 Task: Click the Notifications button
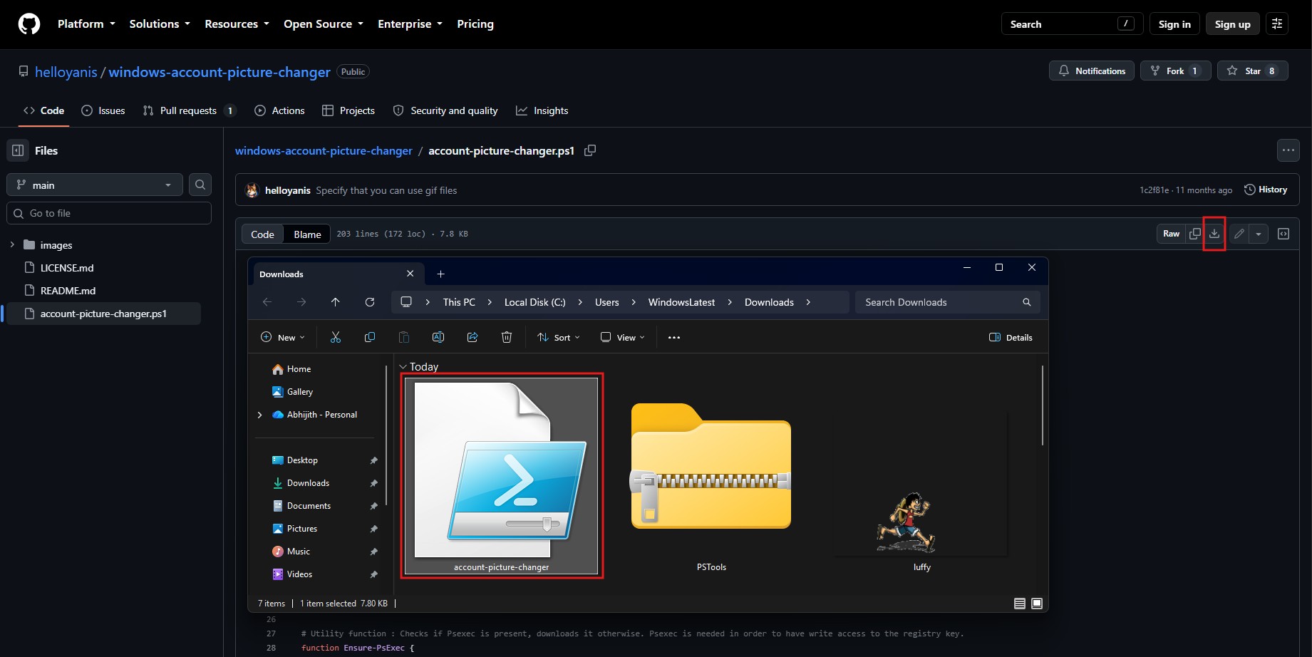(x=1091, y=71)
